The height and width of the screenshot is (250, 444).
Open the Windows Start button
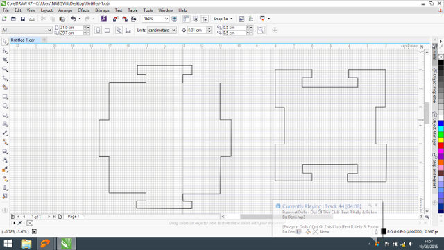tap(8, 244)
